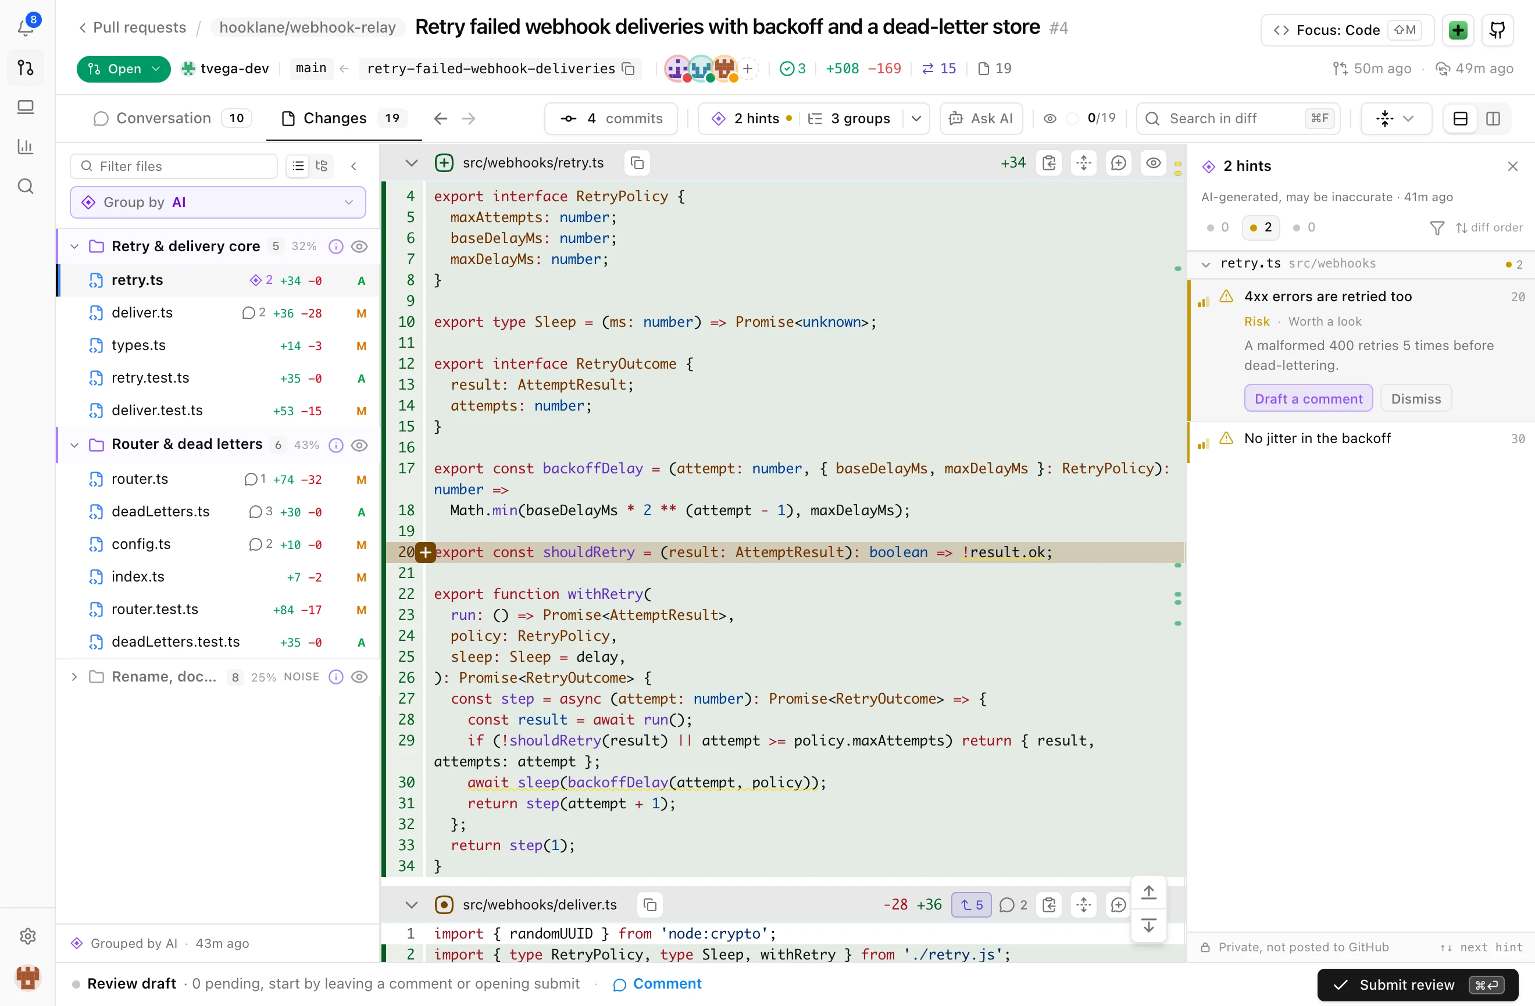Open the Group by AI dropdown
Image resolution: width=1535 pixels, height=1006 pixels.
(x=218, y=202)
